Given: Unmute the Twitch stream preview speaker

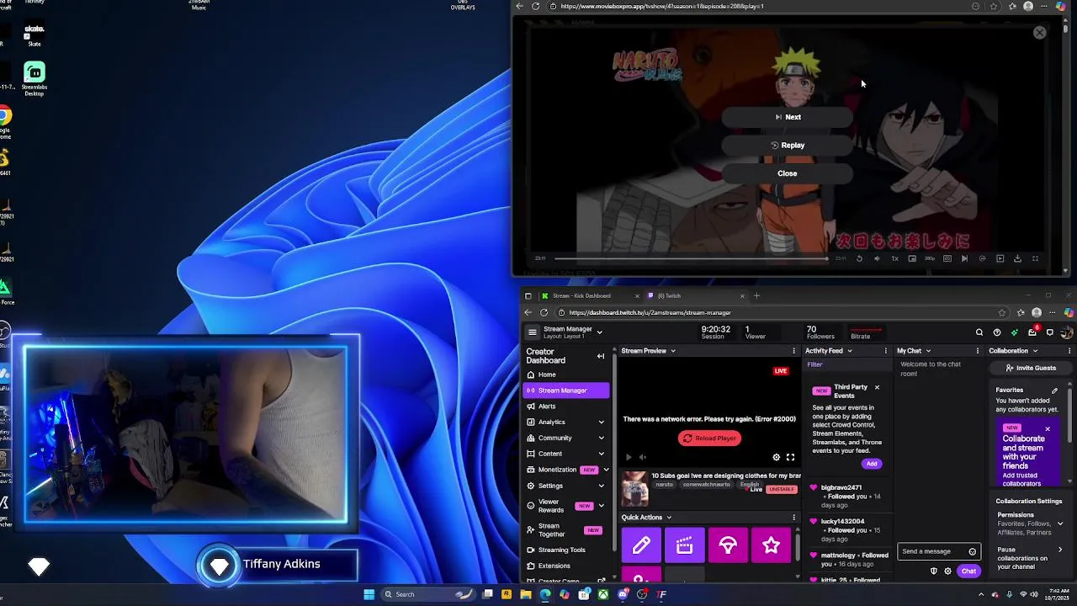Looking at the screenshot, I should pos(643,457).
